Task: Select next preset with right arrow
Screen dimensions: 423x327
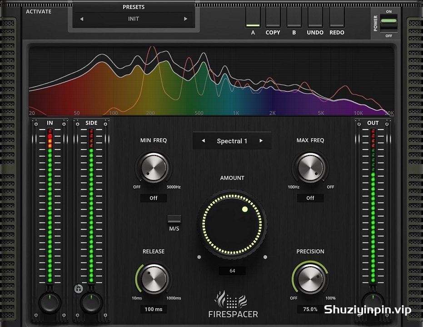Action: click(x=185, y=19)
